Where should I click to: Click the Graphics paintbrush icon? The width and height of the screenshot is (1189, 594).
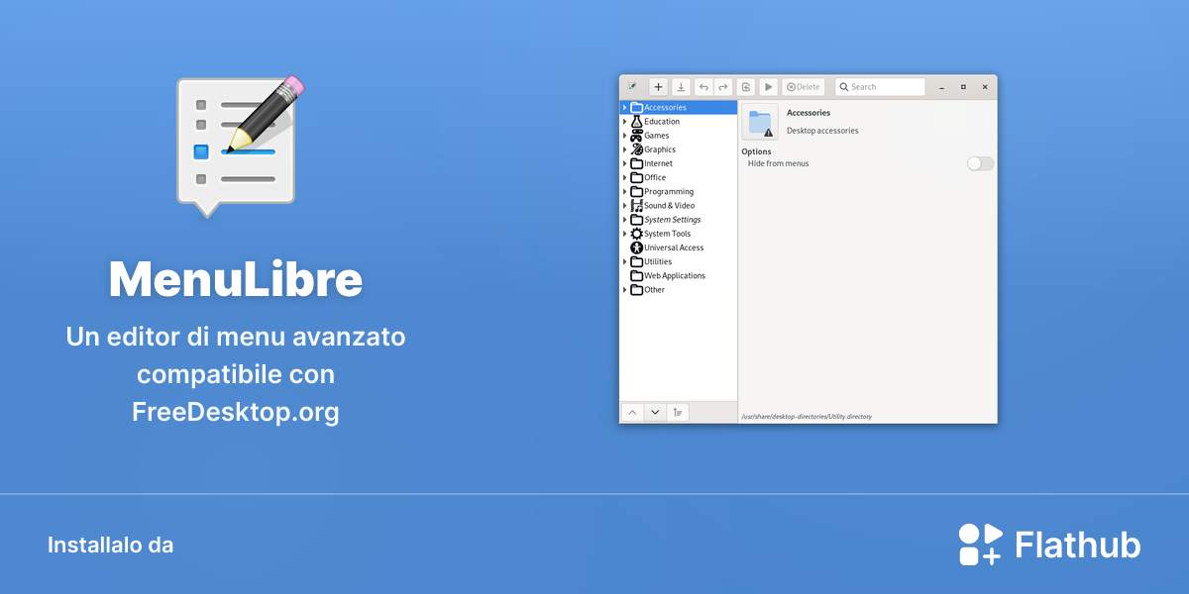(x=636, y=149)
